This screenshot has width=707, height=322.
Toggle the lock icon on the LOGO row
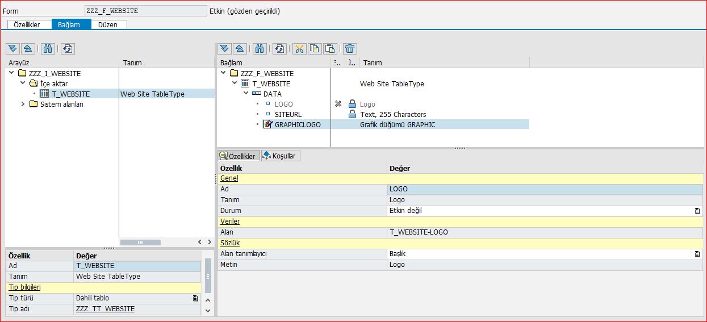coord(352,104)
